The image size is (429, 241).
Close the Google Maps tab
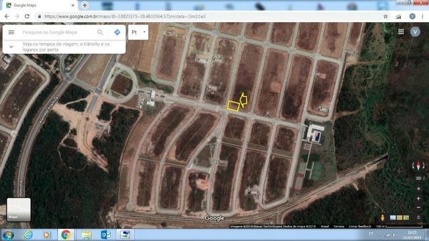(x=73, y=5)
